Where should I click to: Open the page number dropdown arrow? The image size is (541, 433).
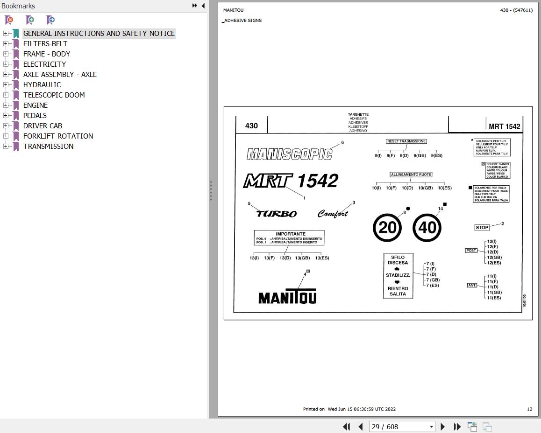tap(431, 427)
